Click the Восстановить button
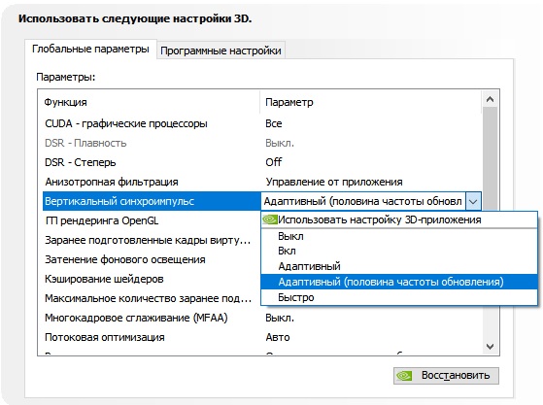This screenshot has height=405, width=543. click(446, 376)
